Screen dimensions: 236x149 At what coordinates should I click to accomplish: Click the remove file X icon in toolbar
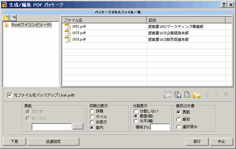coord(226,95)
